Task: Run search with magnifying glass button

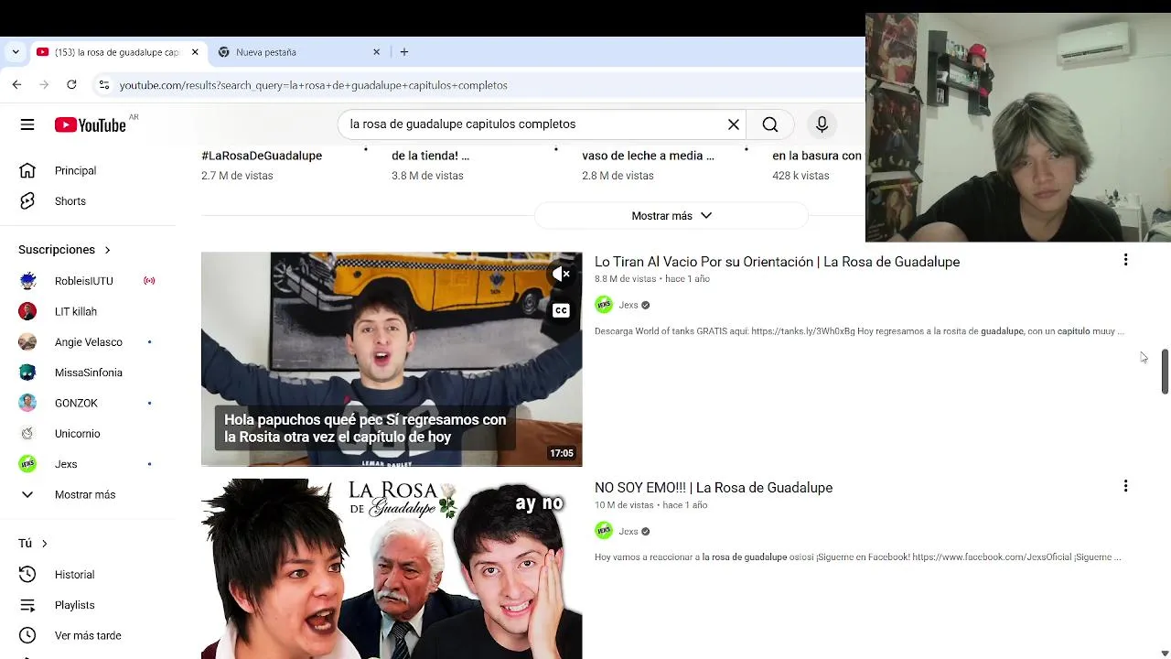Action: point(770,124)
